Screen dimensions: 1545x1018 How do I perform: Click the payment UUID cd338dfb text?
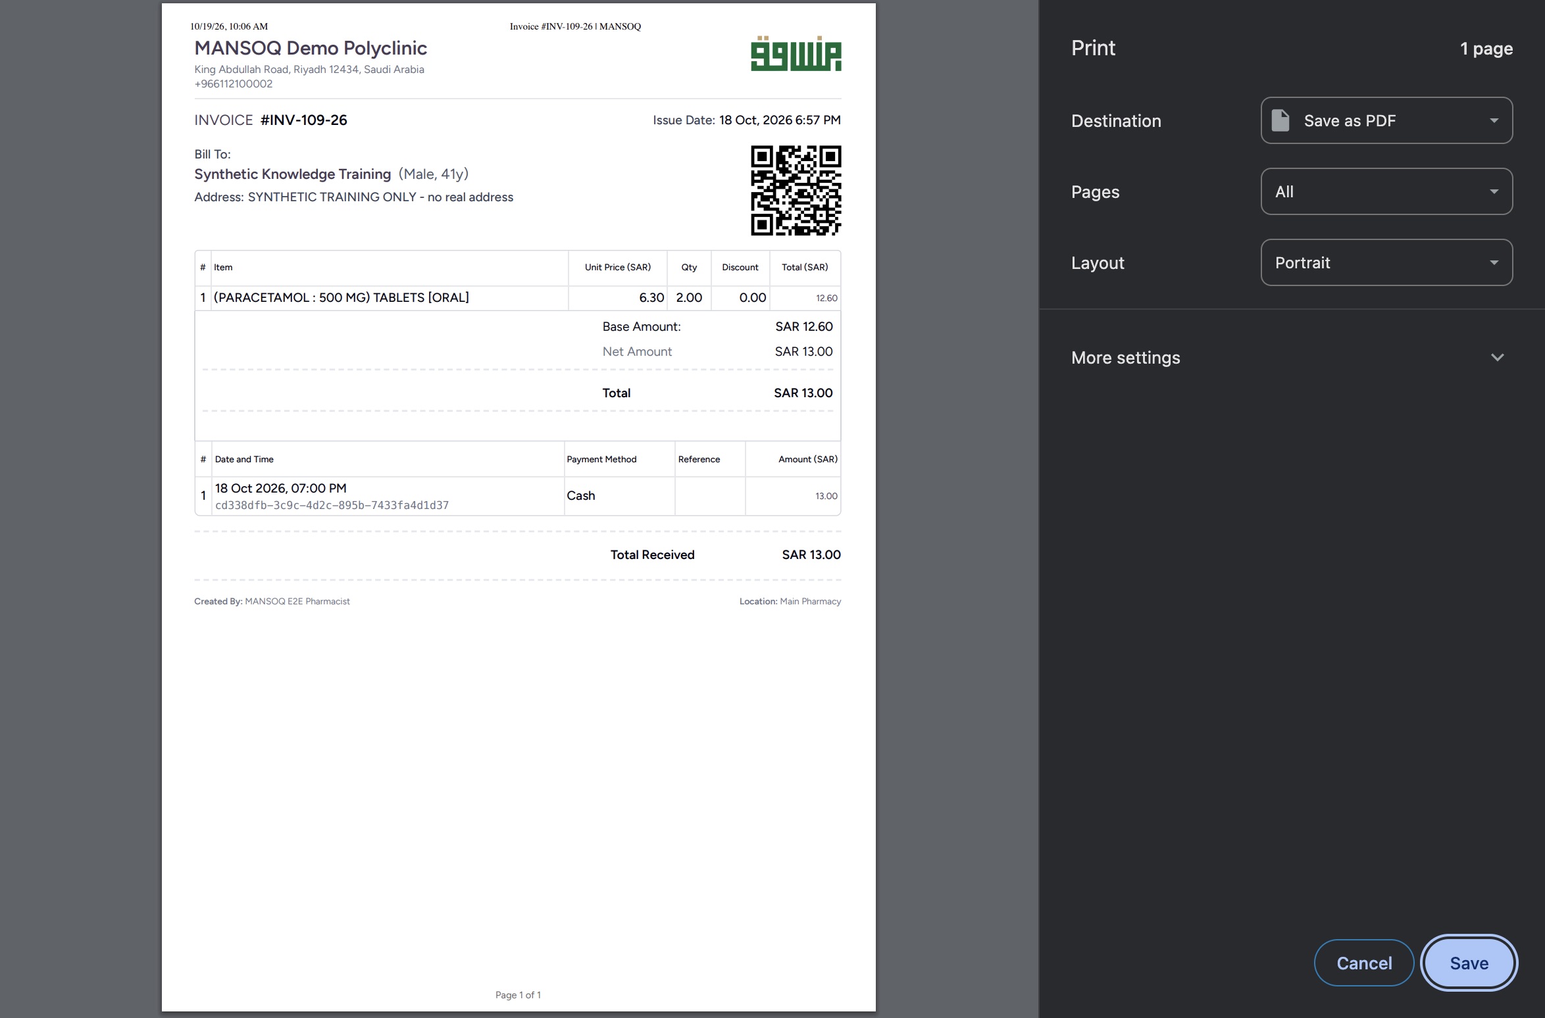click(332, 505)
